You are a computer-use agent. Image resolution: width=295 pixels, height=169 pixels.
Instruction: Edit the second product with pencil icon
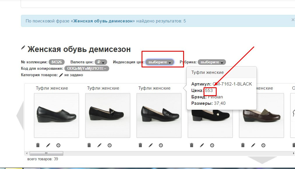click(x=99, y=145)
